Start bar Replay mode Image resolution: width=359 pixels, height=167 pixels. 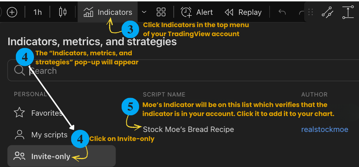point(243,12)
